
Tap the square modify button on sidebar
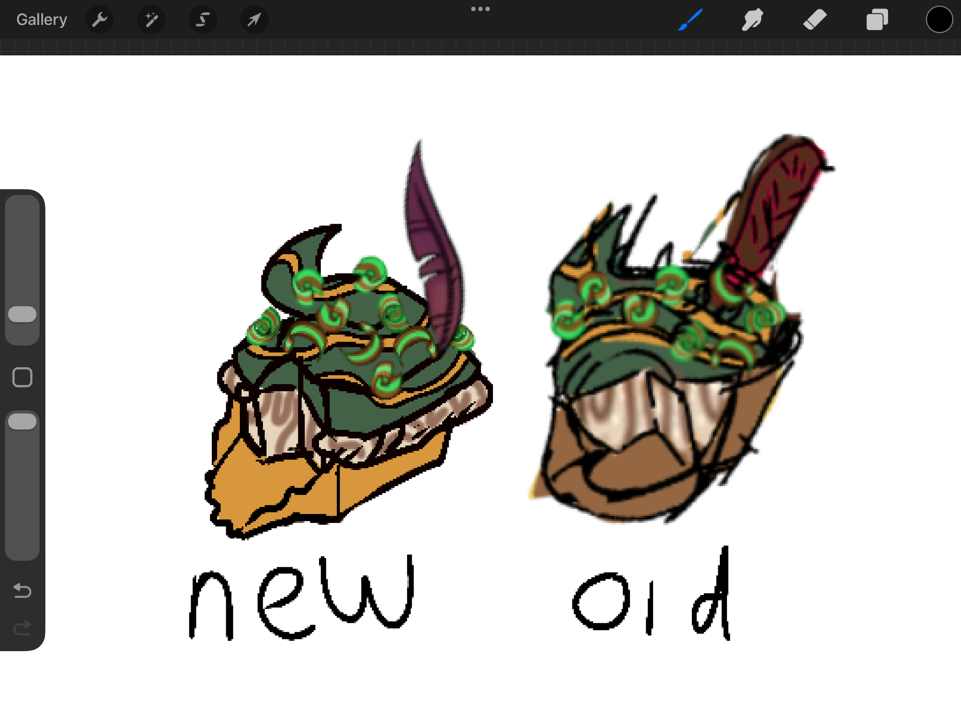(22, 377)
